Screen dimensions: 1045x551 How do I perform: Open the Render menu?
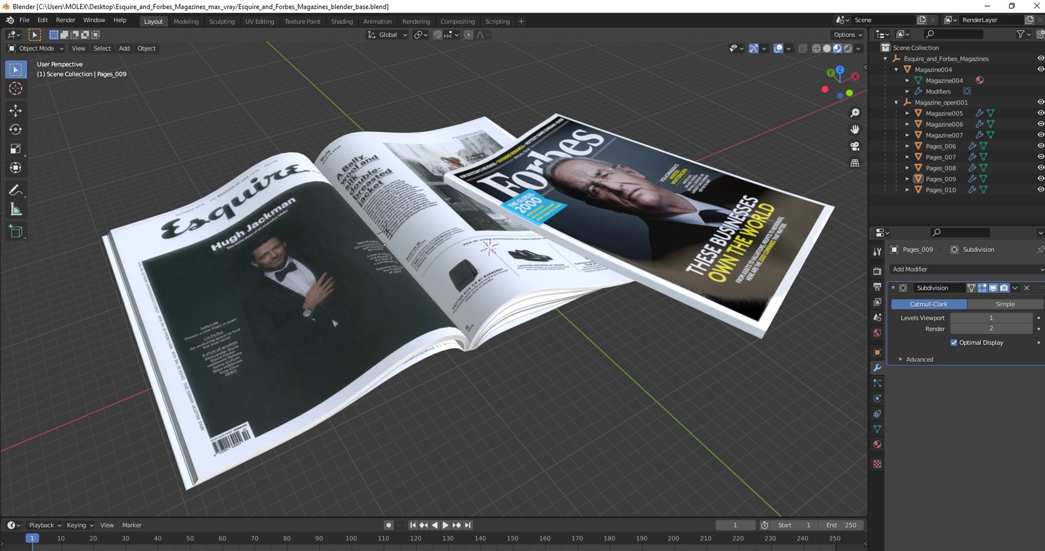click(x=66, y=20)
